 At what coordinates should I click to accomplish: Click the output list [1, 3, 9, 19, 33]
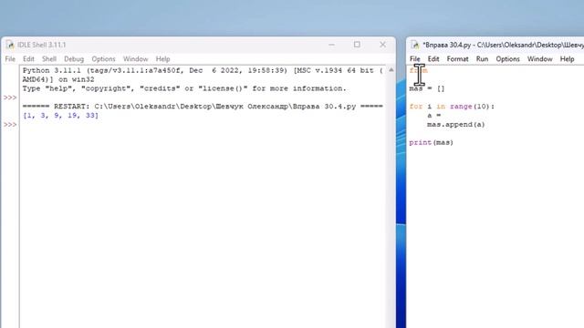tap(61, 116)
